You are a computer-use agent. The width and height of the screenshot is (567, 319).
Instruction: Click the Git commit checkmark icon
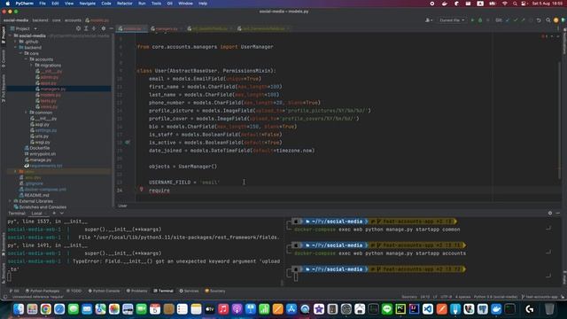516,20
